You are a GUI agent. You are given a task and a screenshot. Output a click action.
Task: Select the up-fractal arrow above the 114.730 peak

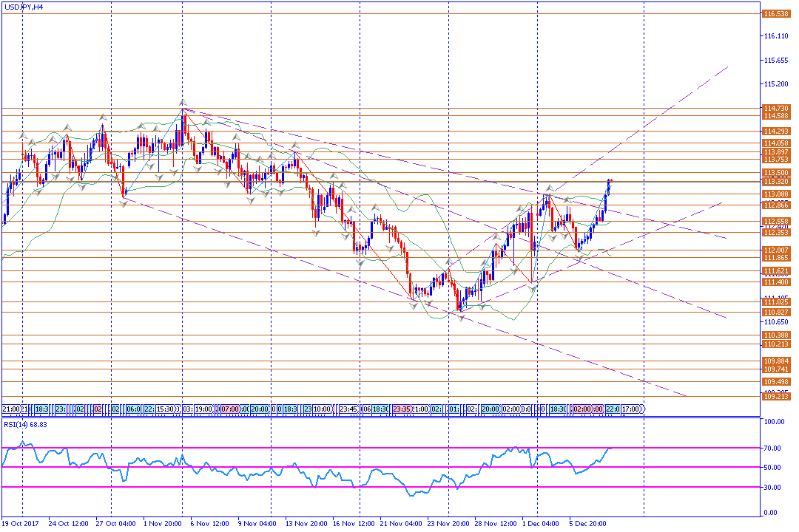pos(182,103)
